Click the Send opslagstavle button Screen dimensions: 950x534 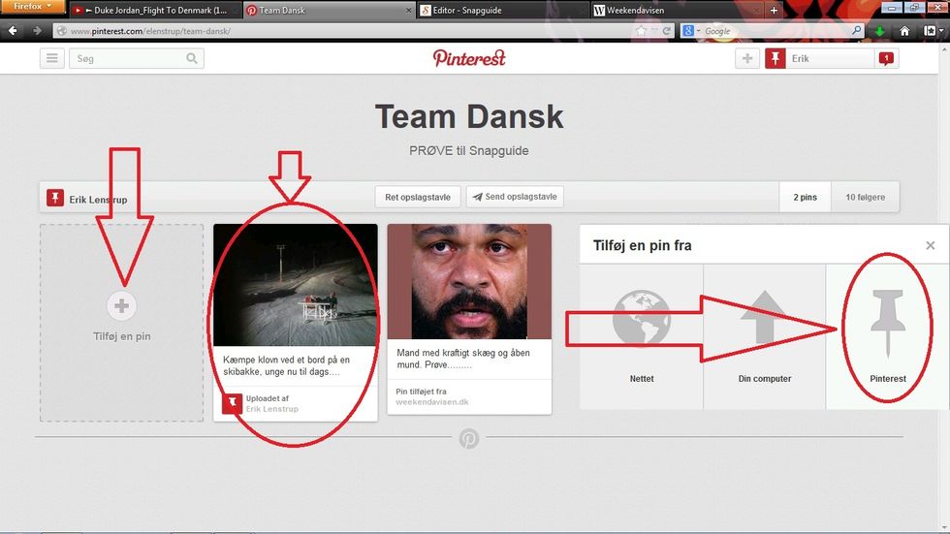[515, 197]
